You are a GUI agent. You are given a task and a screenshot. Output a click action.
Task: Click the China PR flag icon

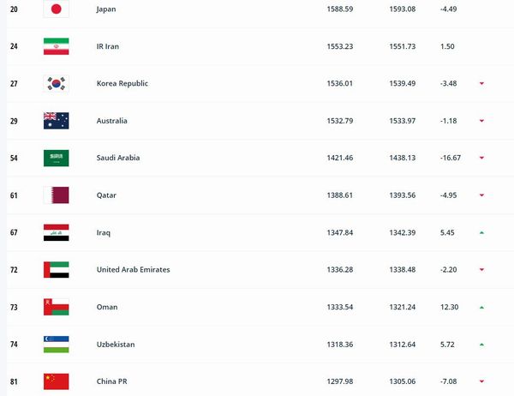(56, 381)
